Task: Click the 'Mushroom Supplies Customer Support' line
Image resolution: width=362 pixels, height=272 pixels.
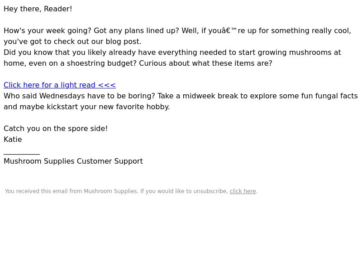Action: tap(73, 161)
